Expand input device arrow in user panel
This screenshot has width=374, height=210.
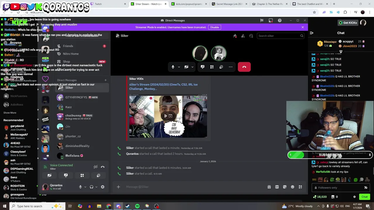click(85, 187)
